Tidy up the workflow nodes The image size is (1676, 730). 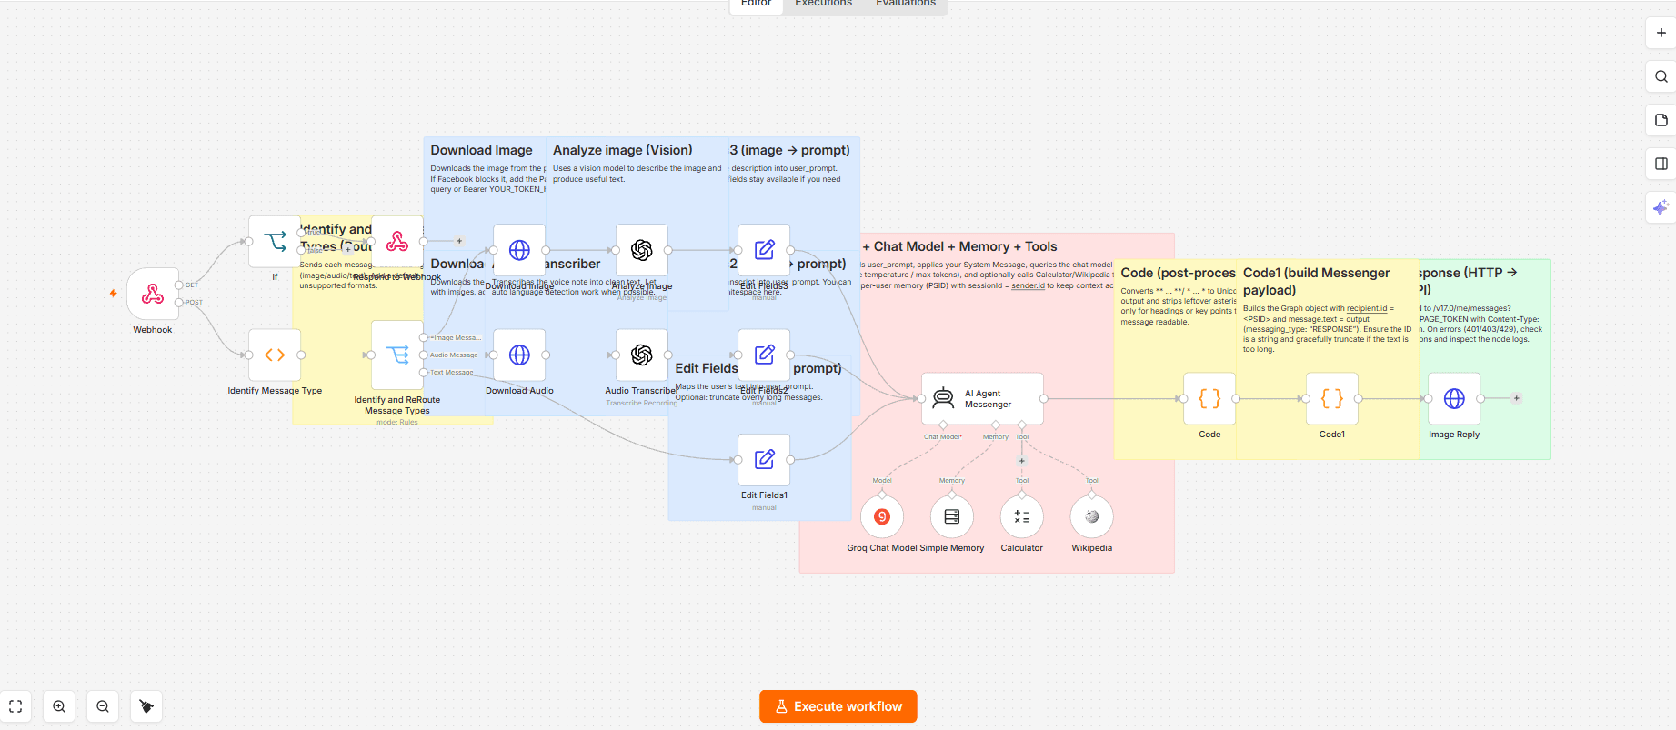point(146,706)
